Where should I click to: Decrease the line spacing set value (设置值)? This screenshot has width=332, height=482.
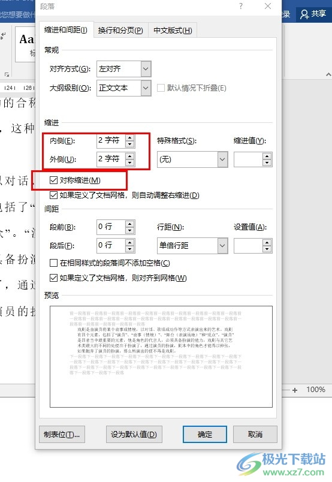pyautogui.click(x=267, y=249)
